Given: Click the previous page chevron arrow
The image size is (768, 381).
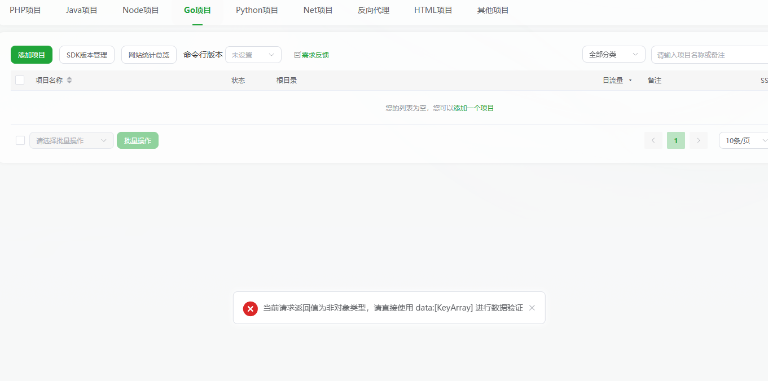Looking at the screenshot, I should [x=653, y=140].
